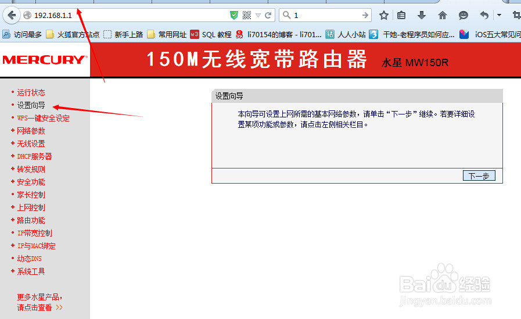
Task: Go to browser home page icon
Action: 442,15
